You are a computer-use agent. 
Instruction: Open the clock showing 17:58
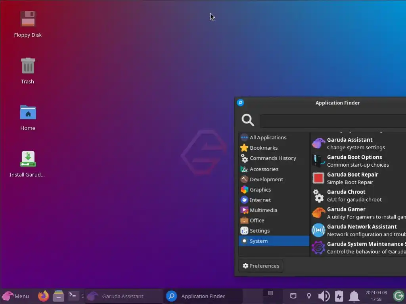(x=376, y=296)
